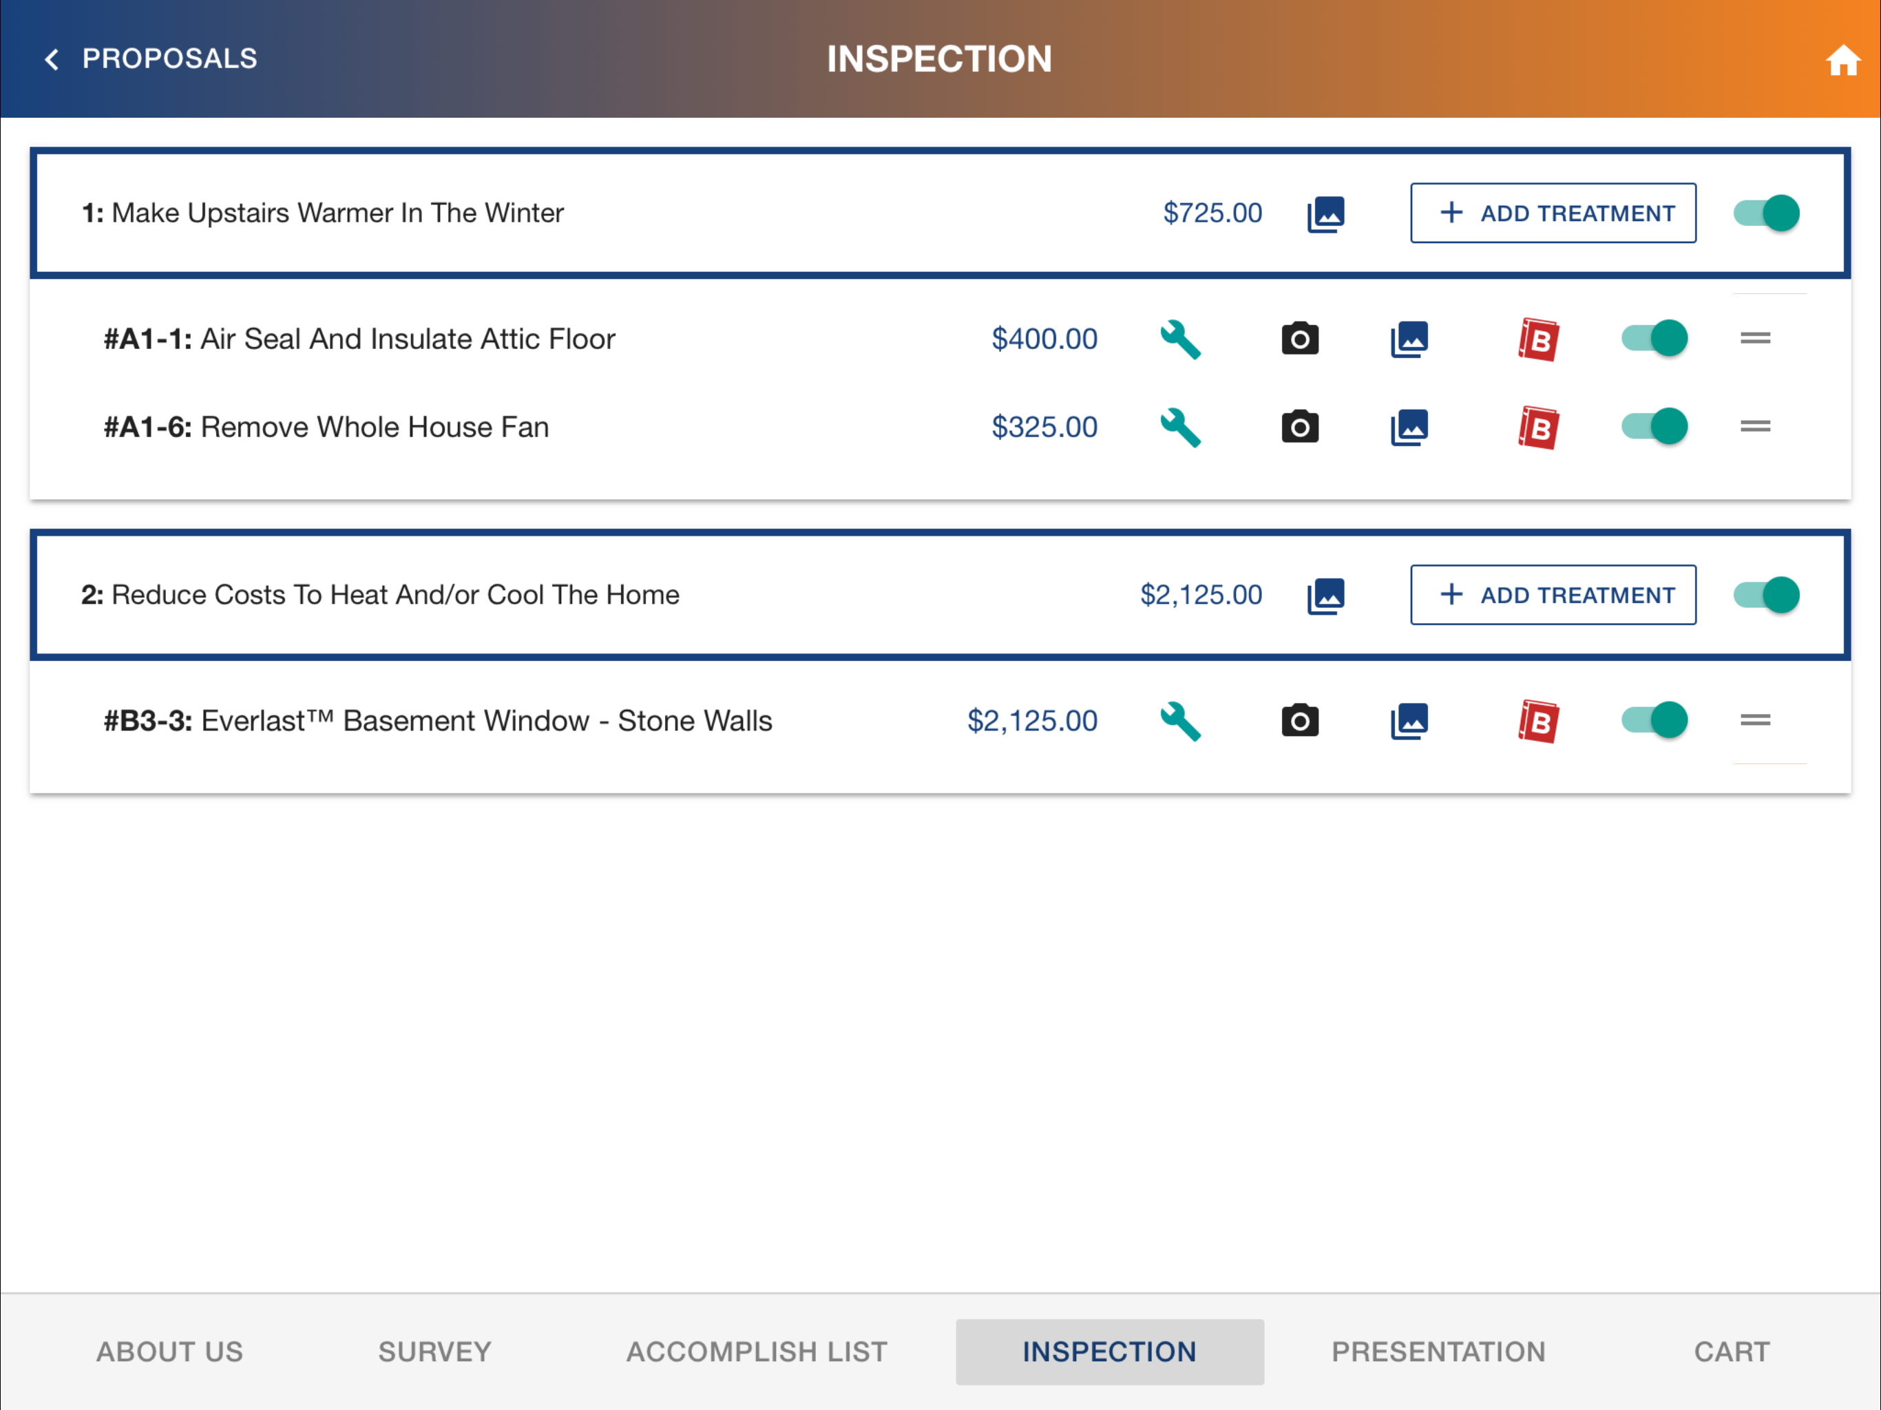
Task: Open image gallery for Everlast Basement Window
Action: coord(1409,721)
